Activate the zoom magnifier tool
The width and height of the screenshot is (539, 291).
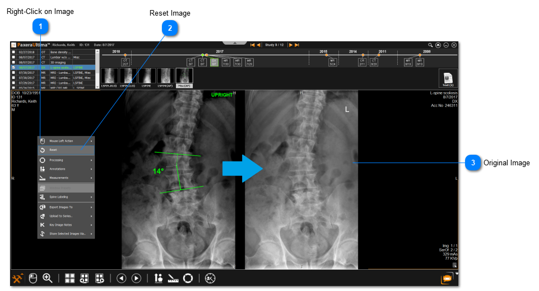pos(48,278)
